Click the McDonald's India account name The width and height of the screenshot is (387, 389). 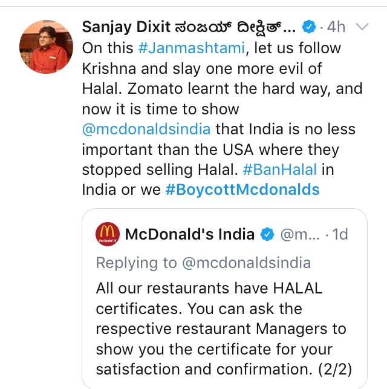189,234
